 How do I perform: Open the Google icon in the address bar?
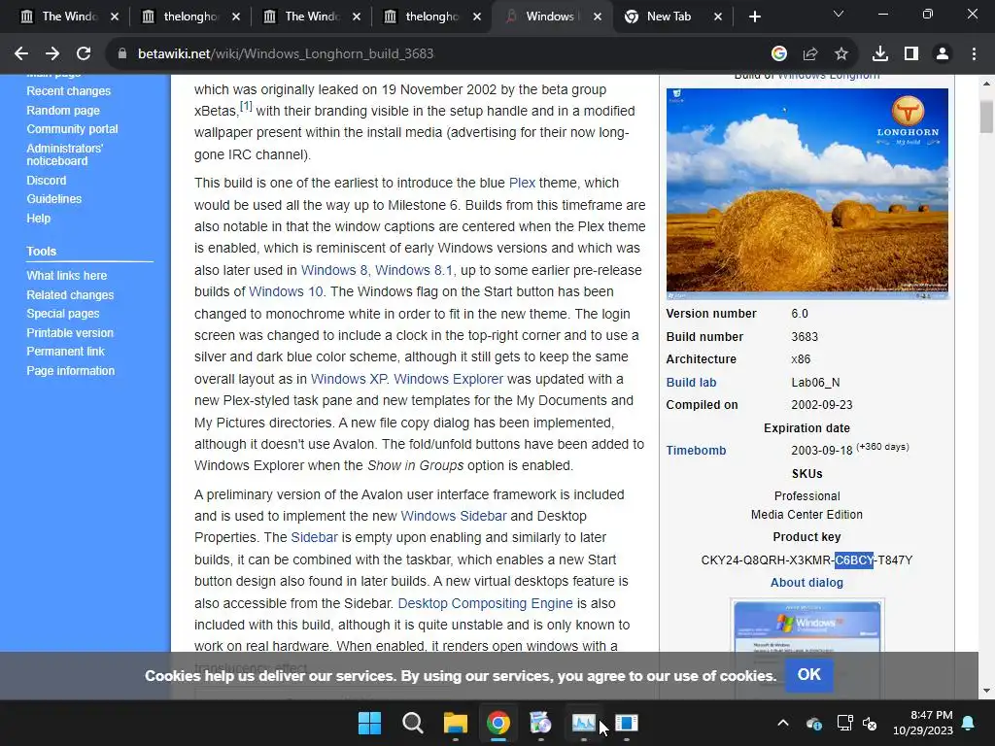pyautogui.click(x=779, y=54)
